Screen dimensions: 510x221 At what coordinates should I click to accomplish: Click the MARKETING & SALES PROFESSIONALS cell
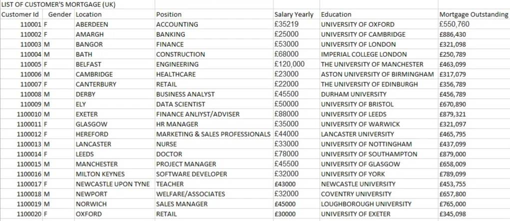(213, 134)
